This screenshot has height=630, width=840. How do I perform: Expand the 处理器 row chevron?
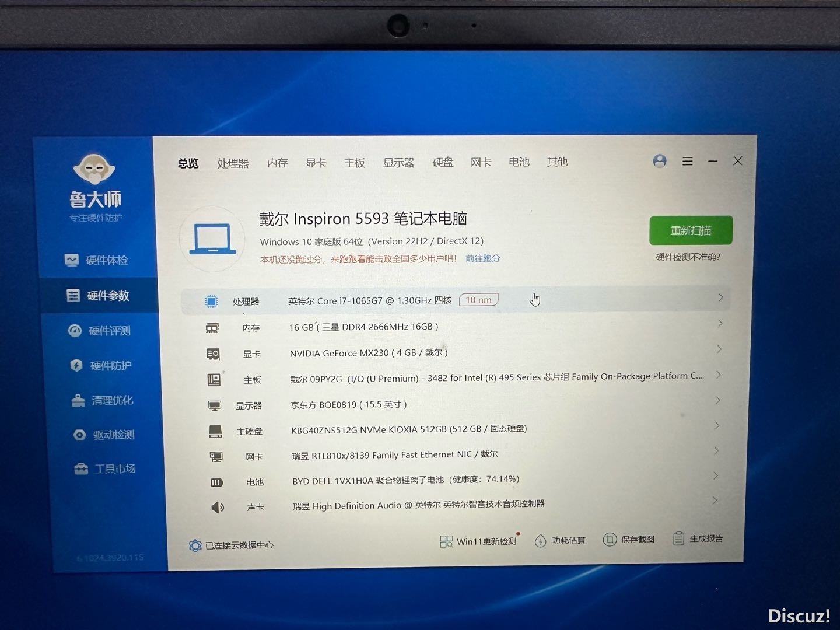click(721, 297)
